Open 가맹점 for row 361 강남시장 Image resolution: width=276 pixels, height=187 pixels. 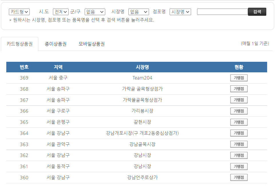[239, 166]
